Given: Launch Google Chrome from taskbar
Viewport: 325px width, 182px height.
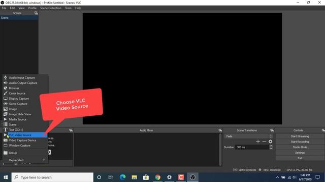Looking at the screenshot, I should [x=158, y=177].
